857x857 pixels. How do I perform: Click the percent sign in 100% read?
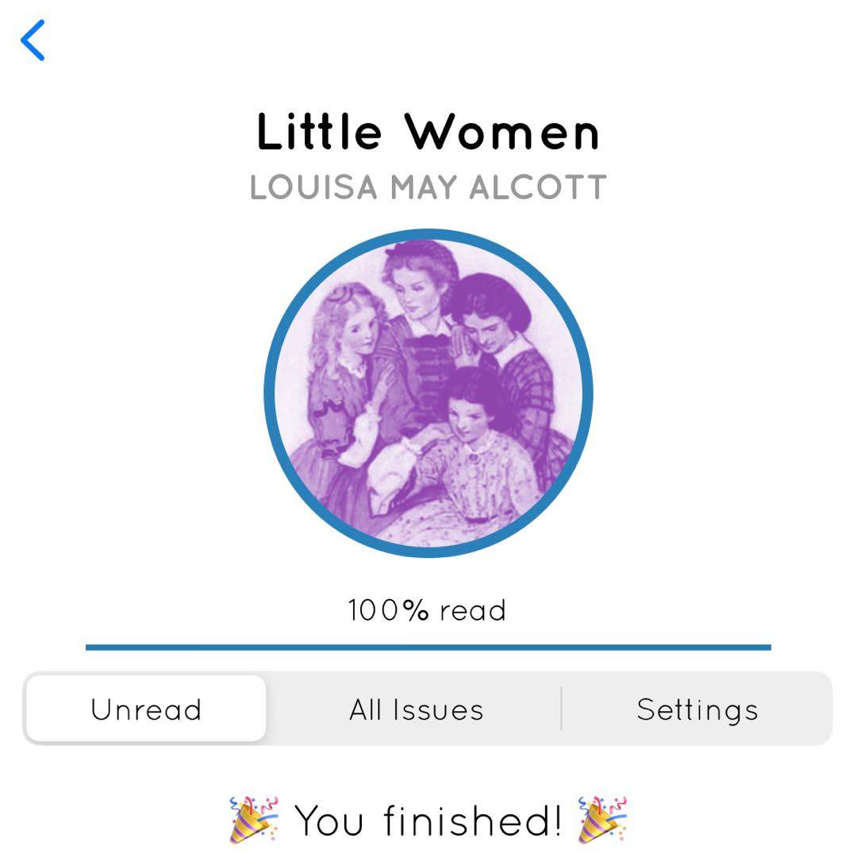tap(416, 610)
